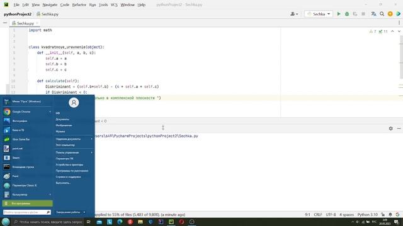Open the Code menu
This screenshot has height=226, width=403.
65,4
